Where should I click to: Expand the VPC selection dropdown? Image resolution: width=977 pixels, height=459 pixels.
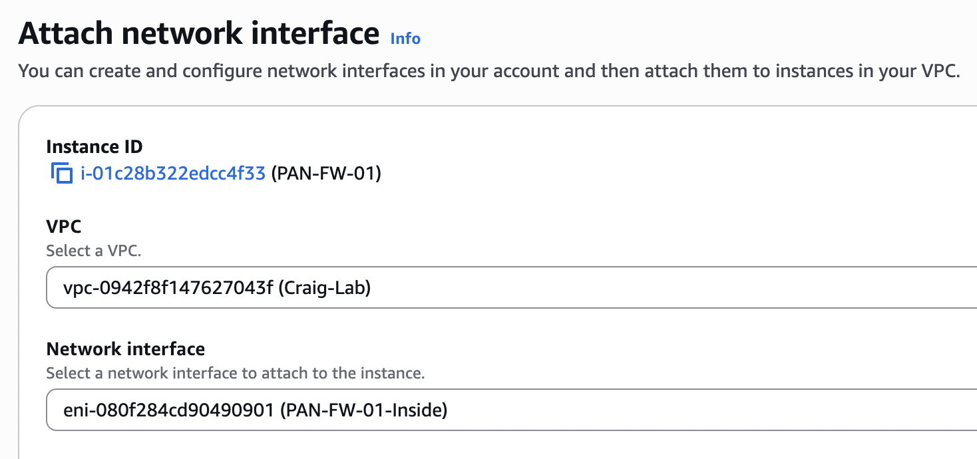click(x=512, y=287)
